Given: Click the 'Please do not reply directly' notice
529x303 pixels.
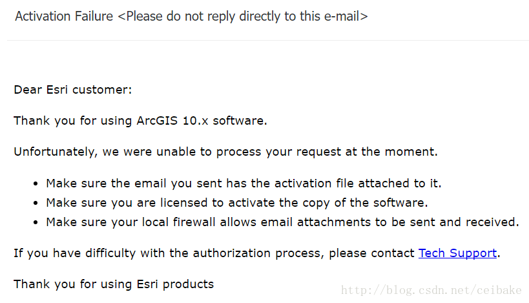Looking at the screenshot, I should [x=243, y=17].
